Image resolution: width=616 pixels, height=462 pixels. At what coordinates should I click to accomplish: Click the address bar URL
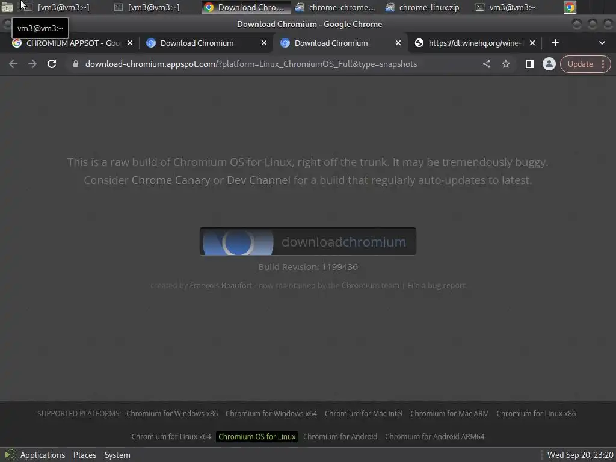pyautogui.click(x=251, y=64)
